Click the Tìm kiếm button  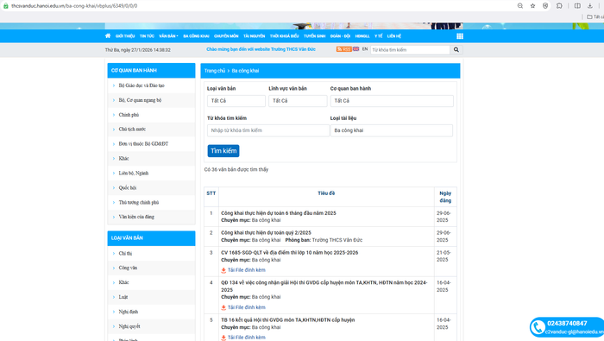tap(223, 151)
